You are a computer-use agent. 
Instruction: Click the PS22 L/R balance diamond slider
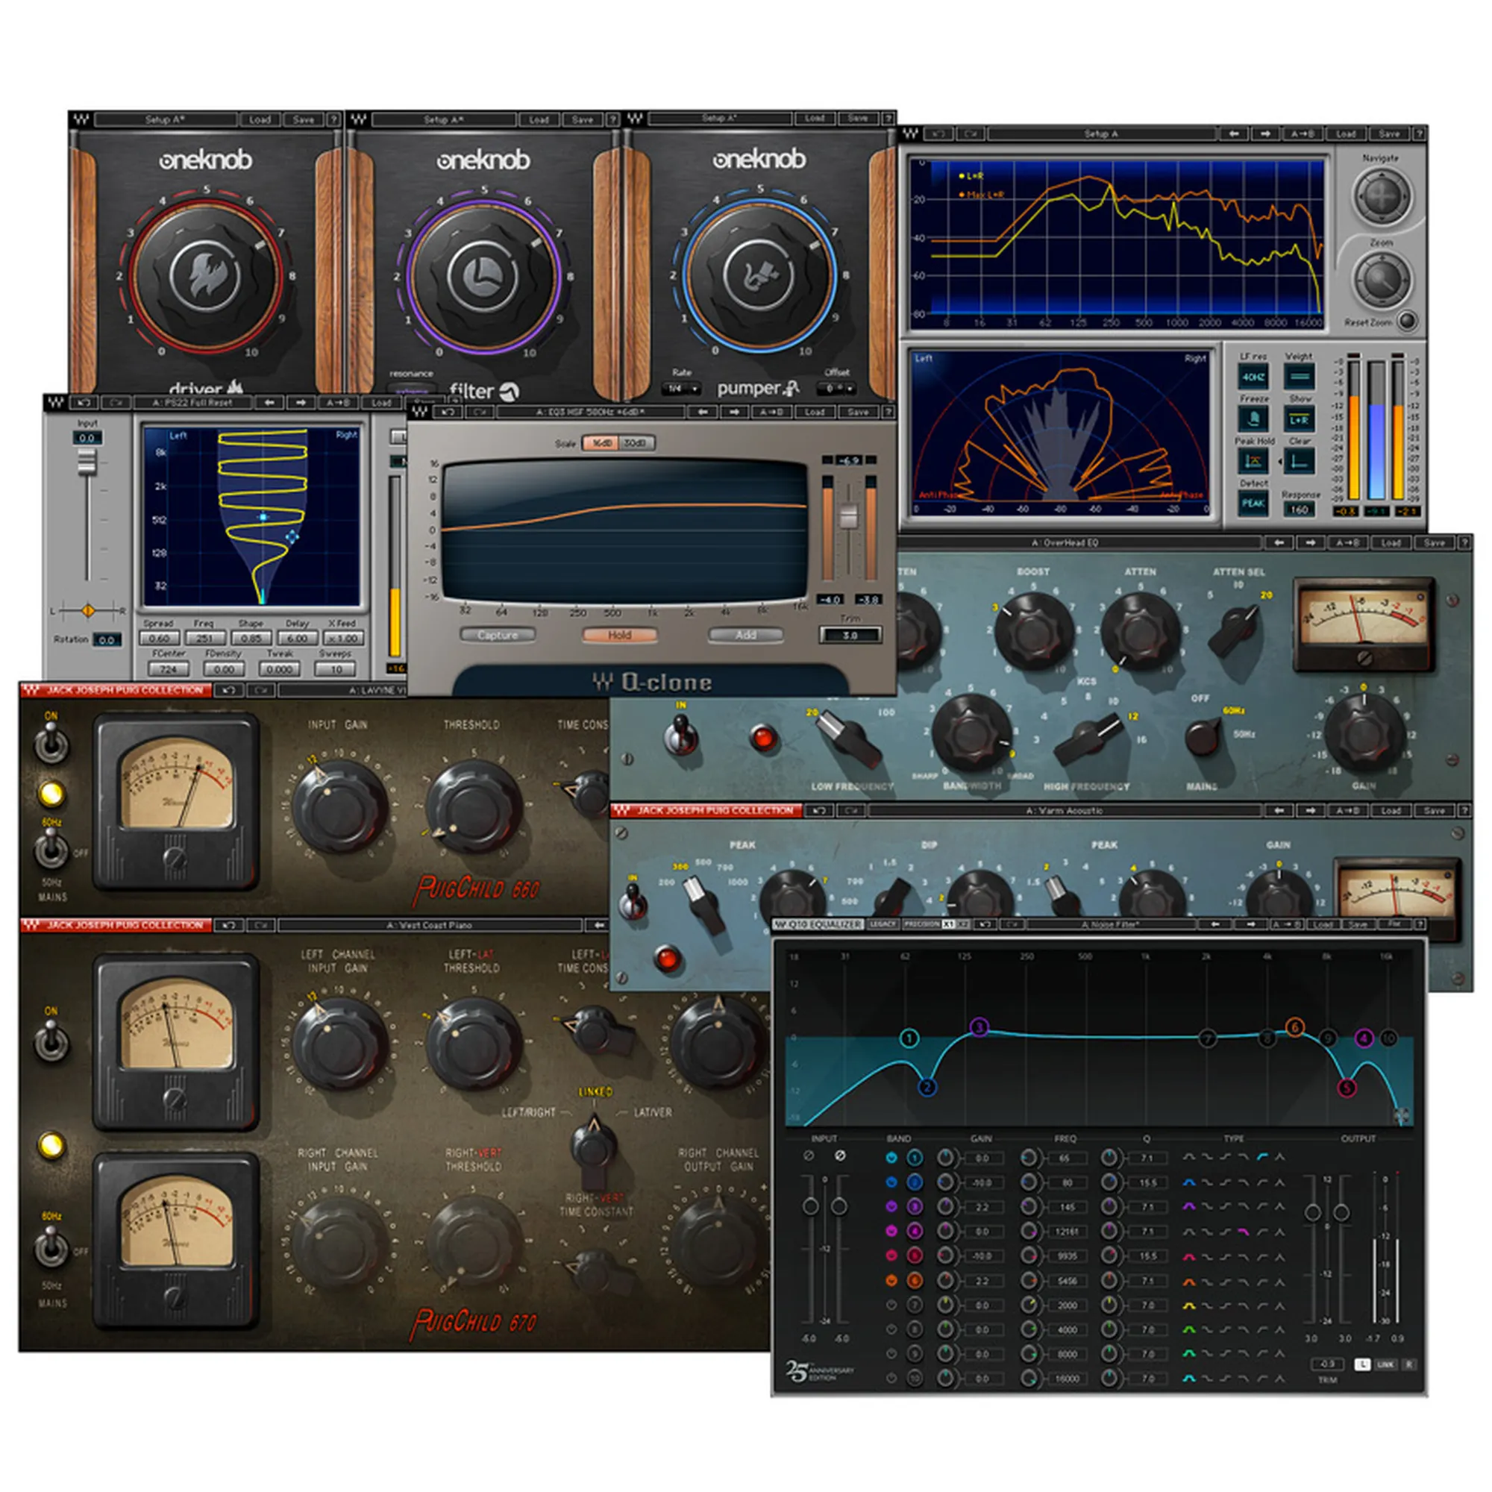pos(87,611)
